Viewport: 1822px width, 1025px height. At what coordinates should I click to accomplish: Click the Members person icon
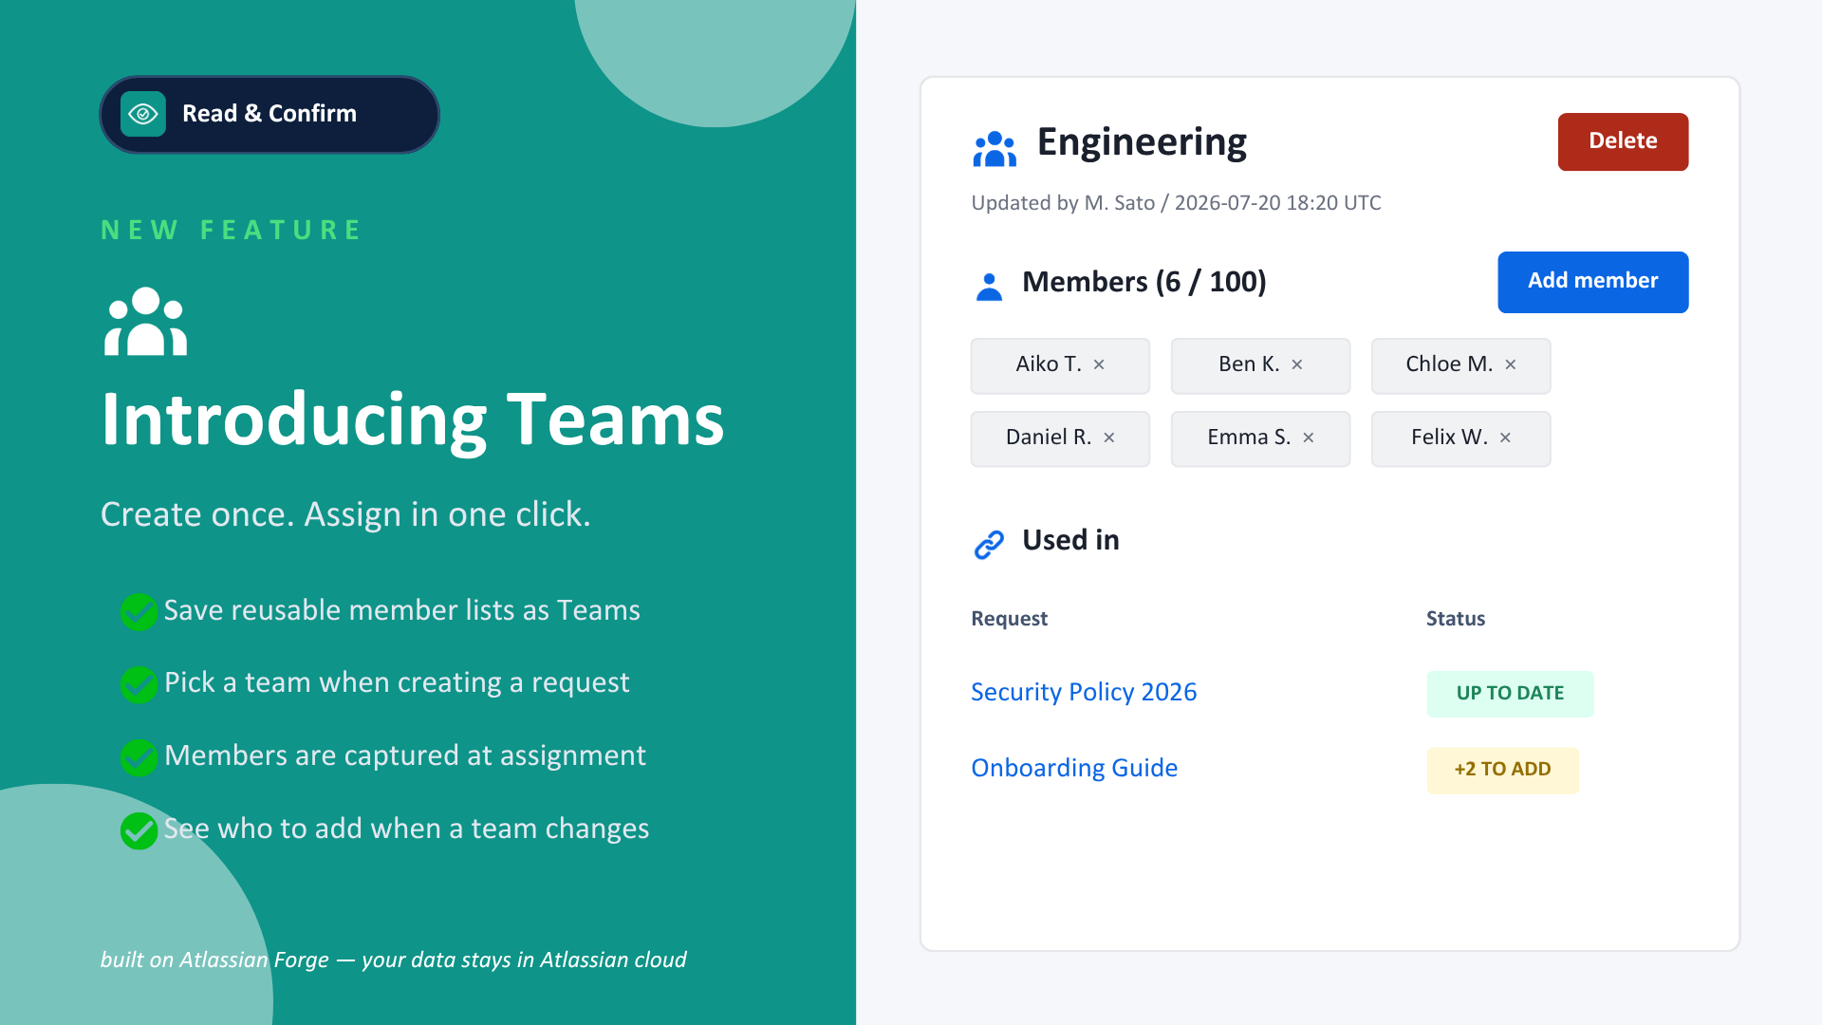pyautogui.click(x=989, y=287)
